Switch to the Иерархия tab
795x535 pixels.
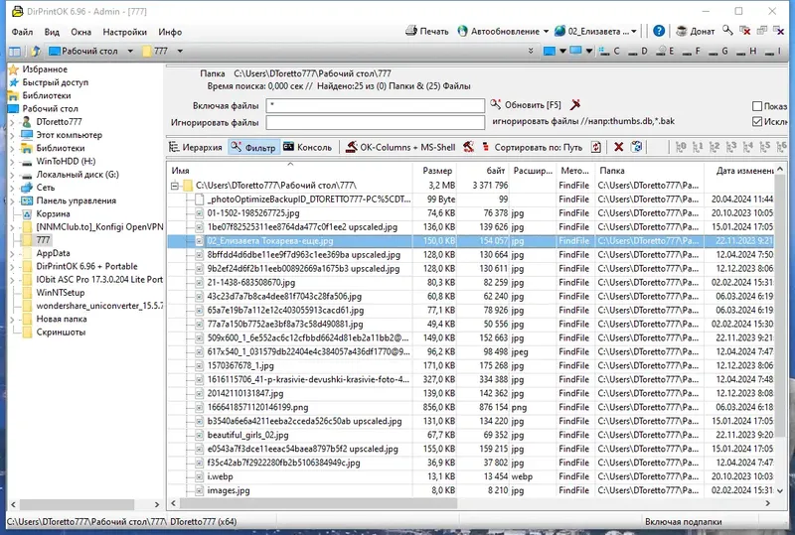pyautogui.click(x=196, y=148)
